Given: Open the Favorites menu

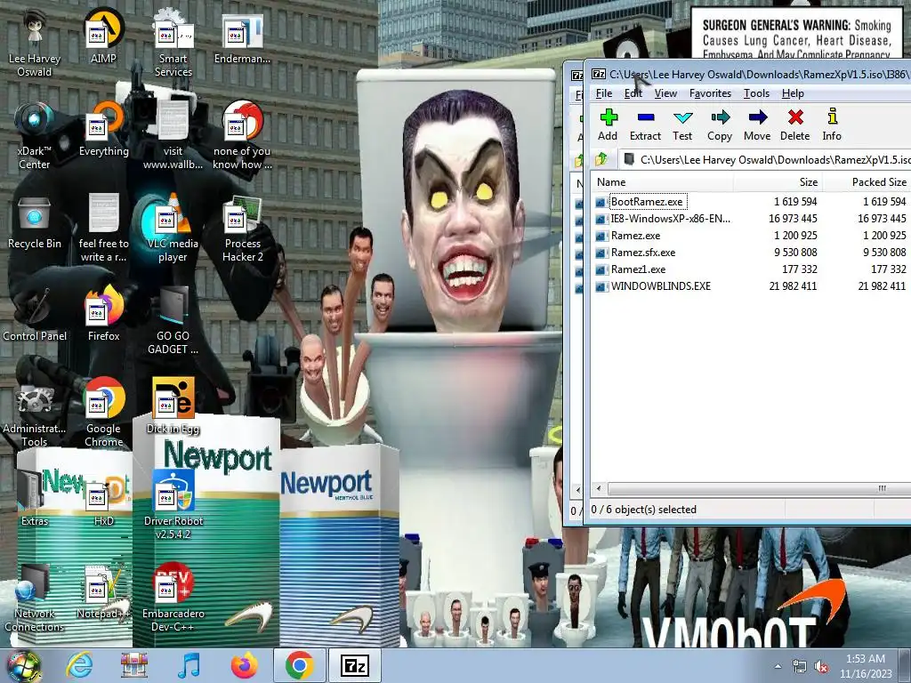Looking at the screenshot, I should coord(710,93).
